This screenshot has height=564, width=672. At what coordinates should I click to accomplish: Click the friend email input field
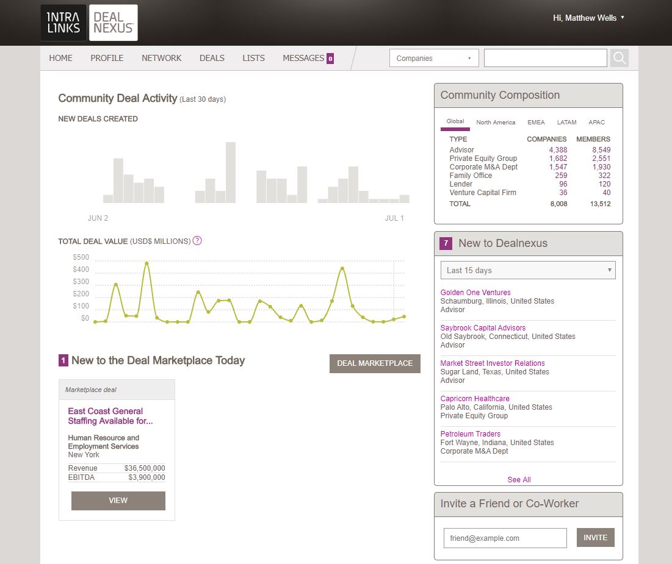tap(505, 538)
